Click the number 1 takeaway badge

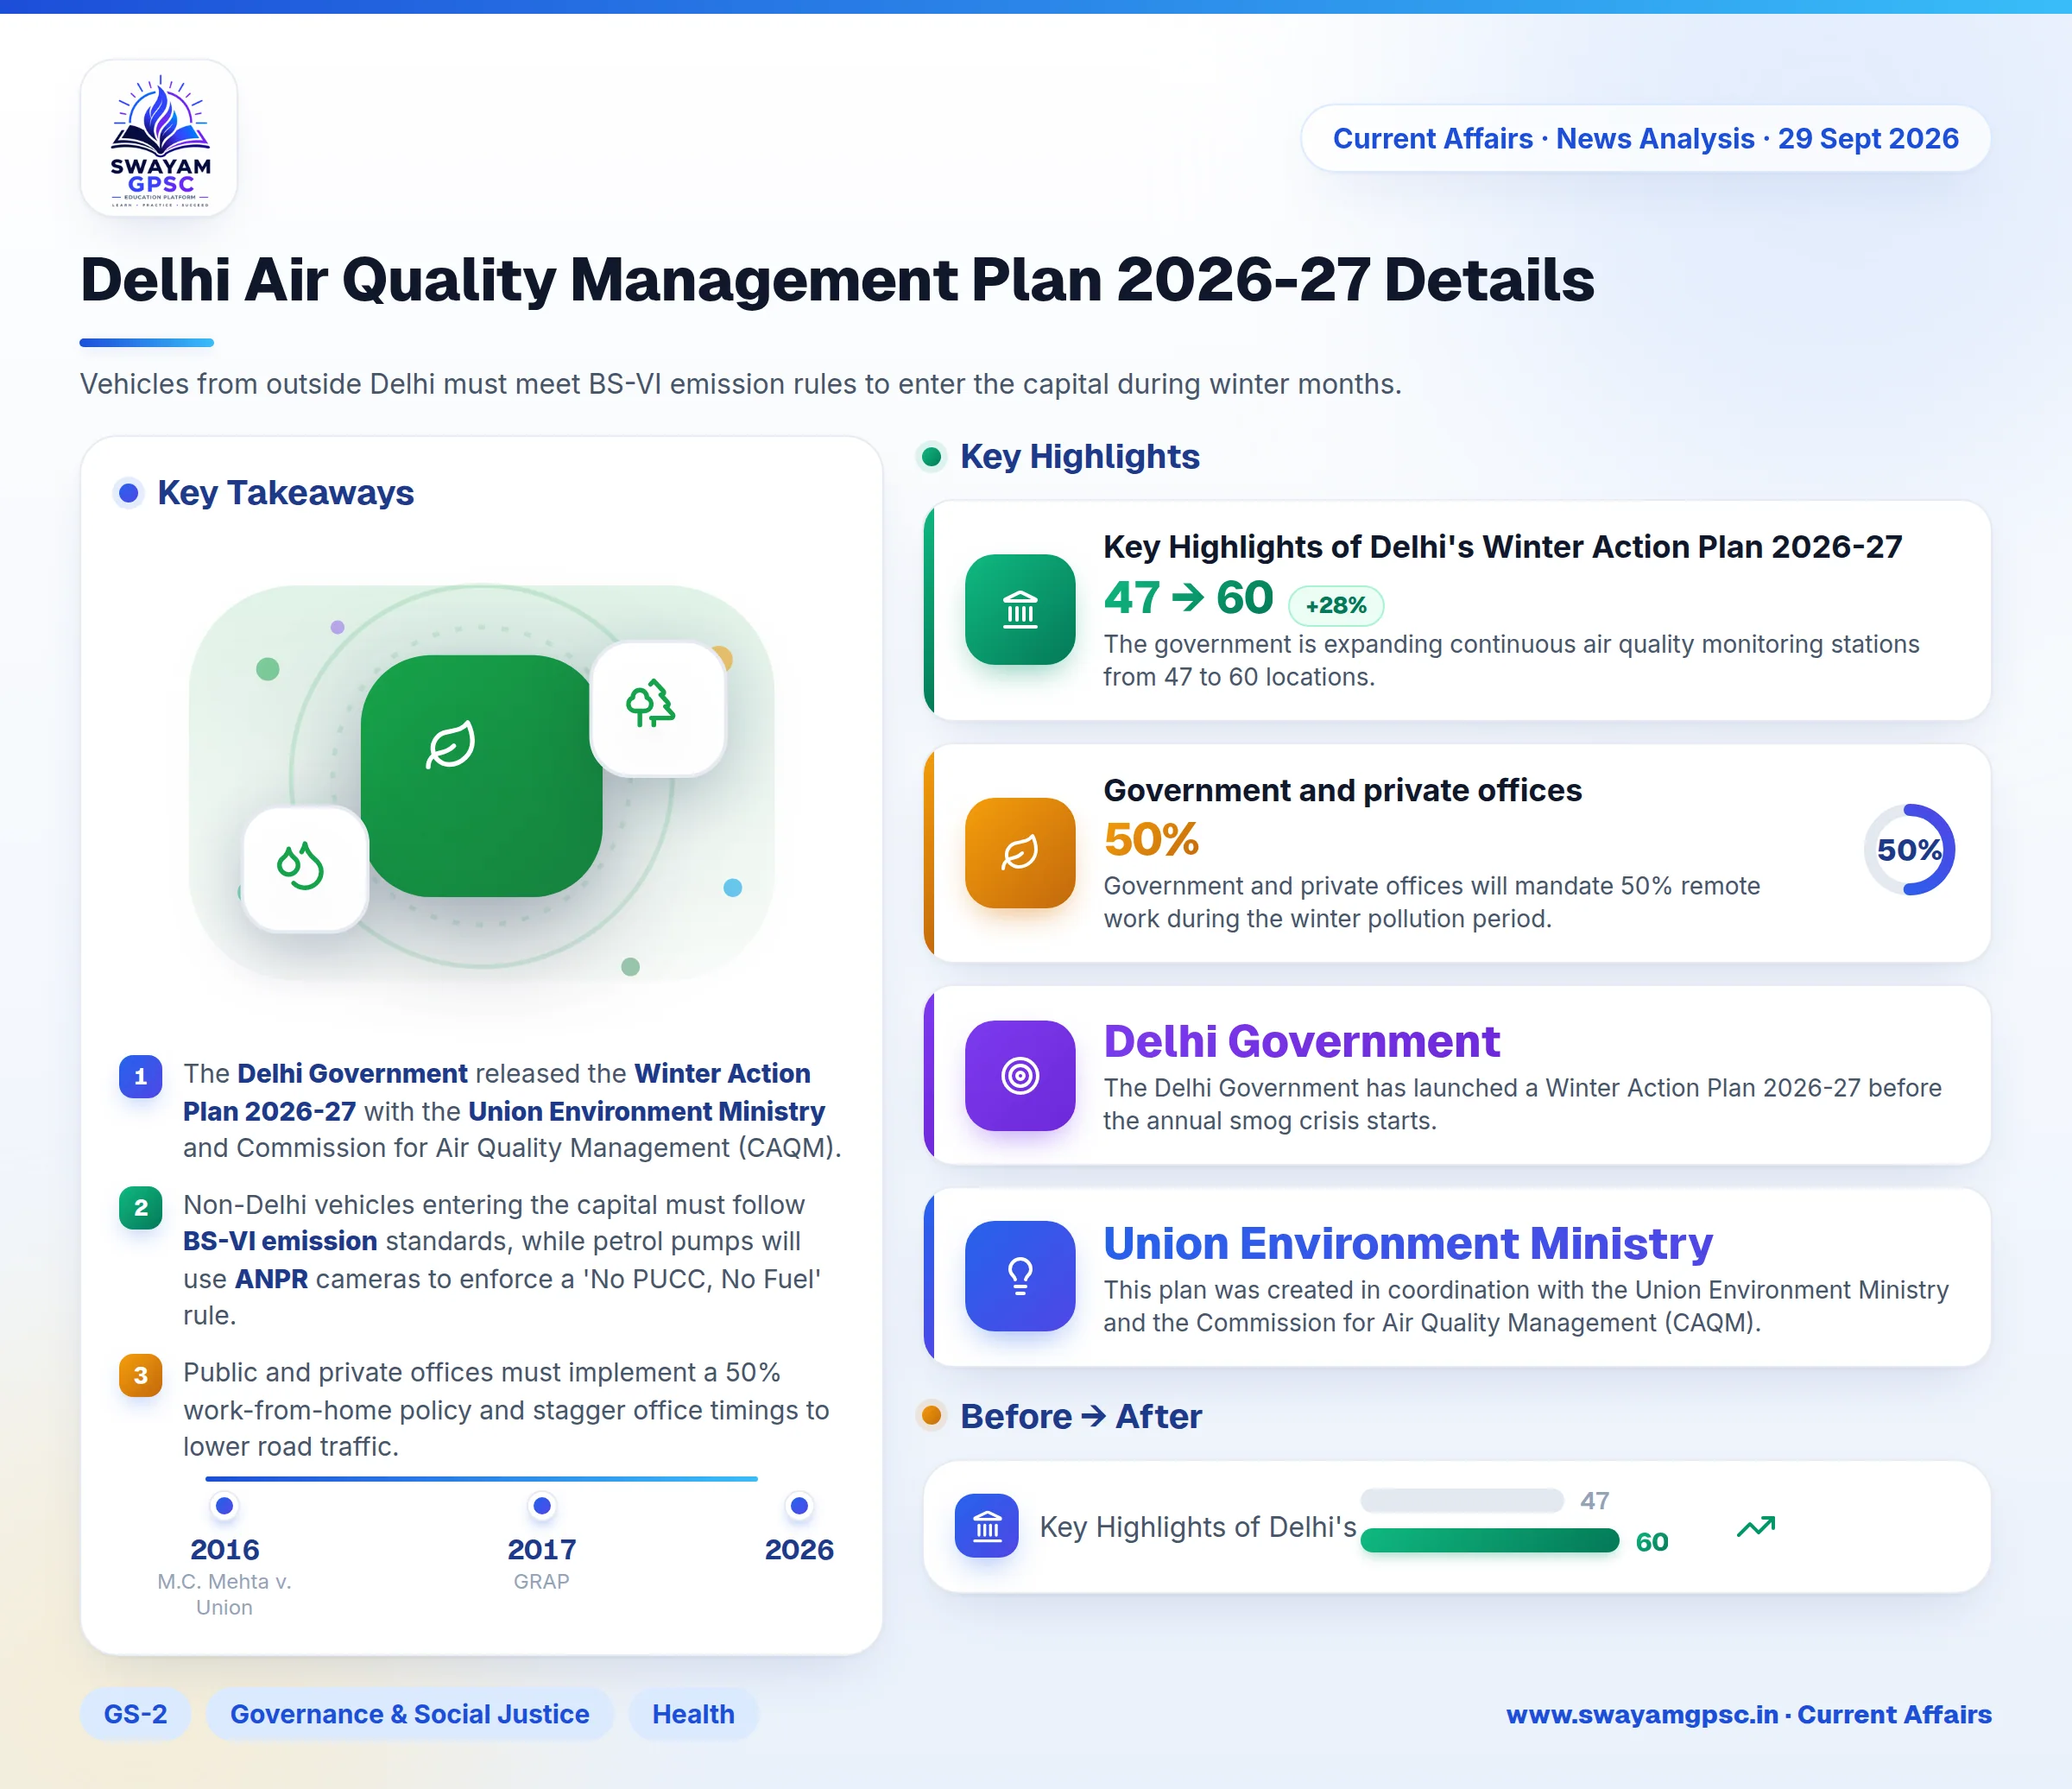(141, 1076)
